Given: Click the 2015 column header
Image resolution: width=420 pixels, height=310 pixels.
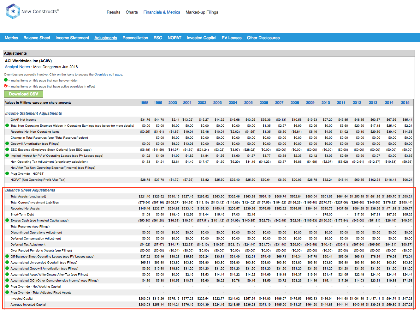Looking at the screenshot, I should tap(405, 103).
